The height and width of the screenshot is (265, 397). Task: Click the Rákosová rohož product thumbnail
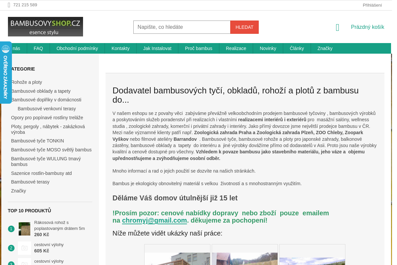[24, 229]
